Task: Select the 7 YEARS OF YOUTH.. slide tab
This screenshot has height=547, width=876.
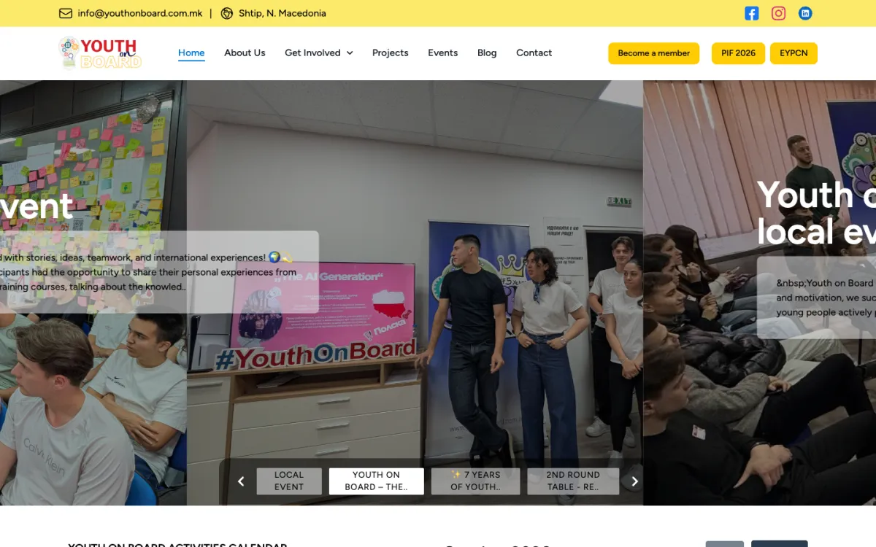Action: (x=476, y=481)
